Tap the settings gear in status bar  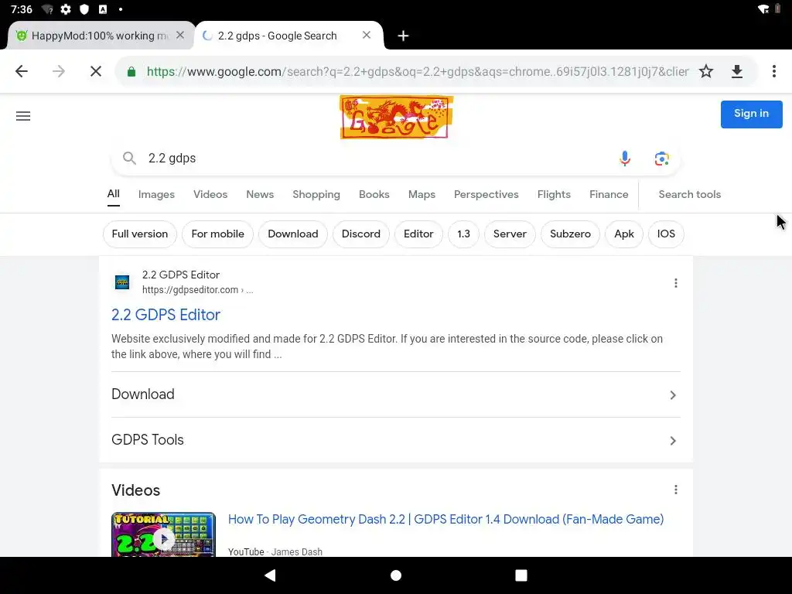pyautogui.click(x=66, y=9)
